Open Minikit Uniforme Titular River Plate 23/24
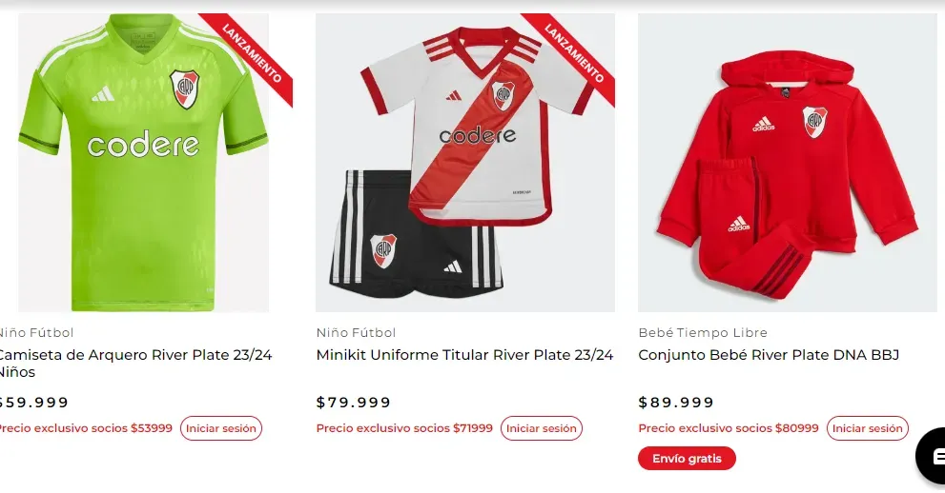The image size is (945, 493). 464,355
